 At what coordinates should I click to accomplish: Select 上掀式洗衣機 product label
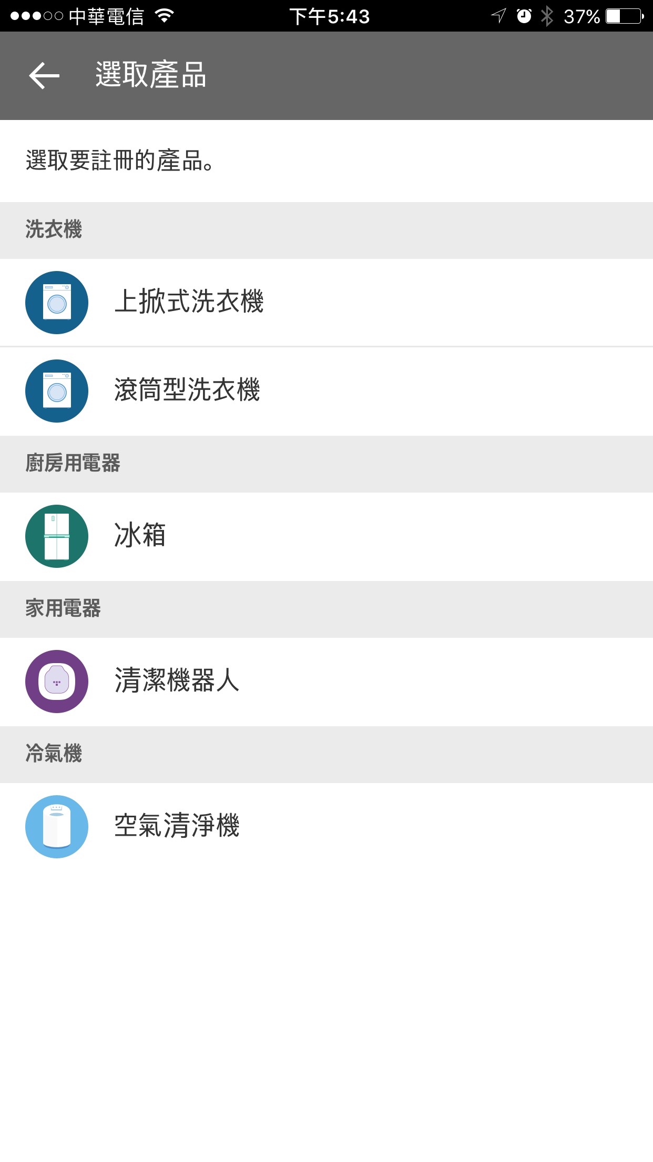point(189,302)
